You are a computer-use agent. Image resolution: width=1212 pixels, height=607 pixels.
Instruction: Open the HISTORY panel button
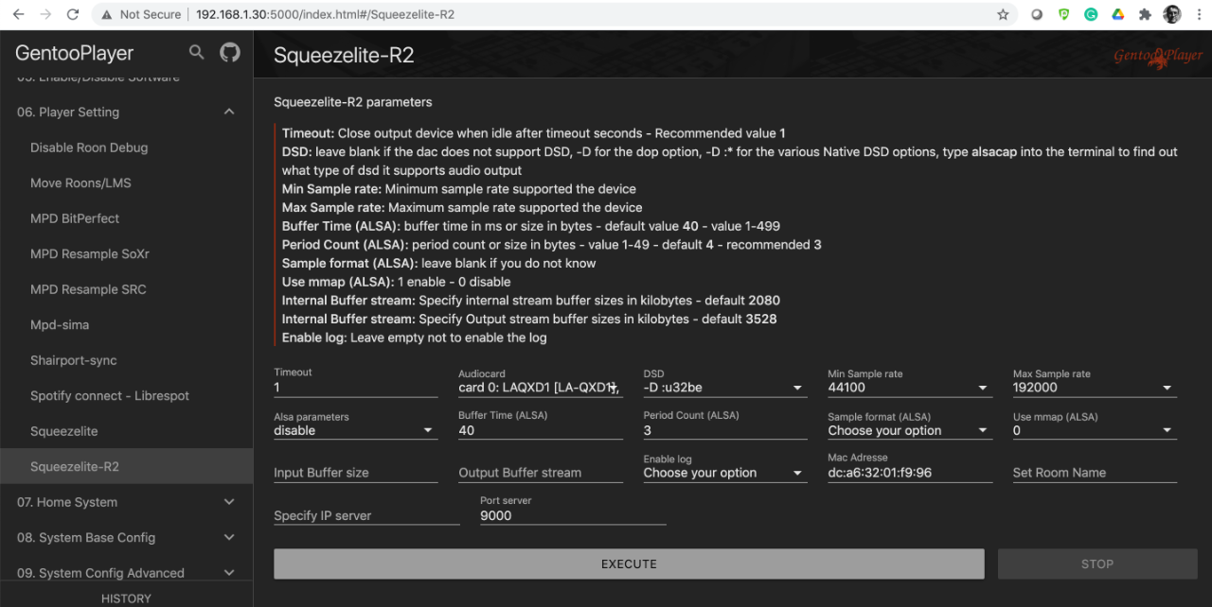126,598
